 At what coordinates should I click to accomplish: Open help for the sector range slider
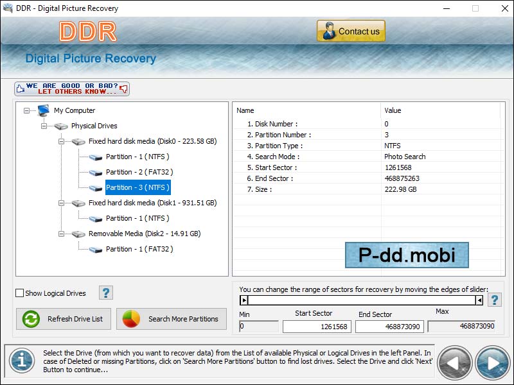pos(495,300)
